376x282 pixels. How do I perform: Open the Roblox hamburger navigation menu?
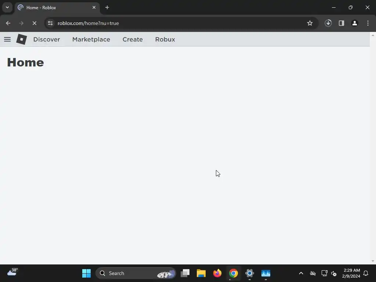pos(7,39)
